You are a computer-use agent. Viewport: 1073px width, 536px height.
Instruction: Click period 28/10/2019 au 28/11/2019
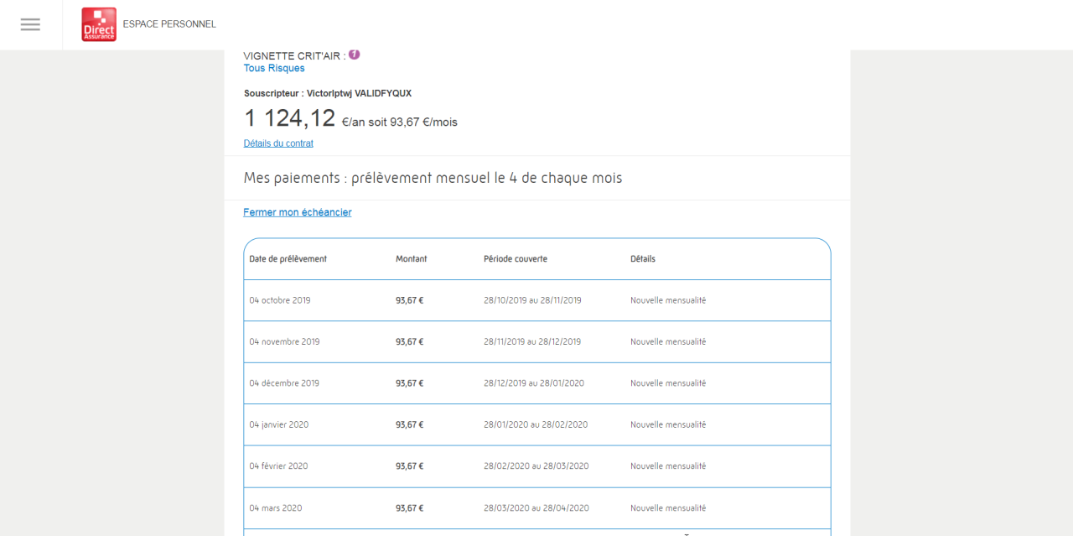click(x=532, y=300)
